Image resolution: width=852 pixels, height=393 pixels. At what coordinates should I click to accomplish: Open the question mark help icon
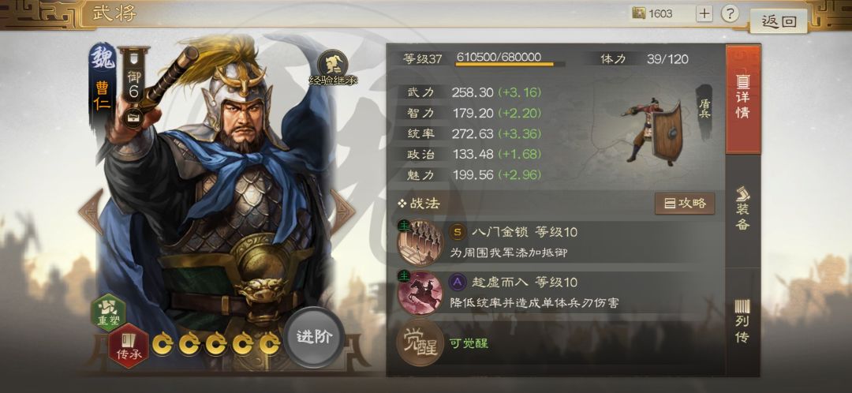pyautogui.click(x=731, y=13)
